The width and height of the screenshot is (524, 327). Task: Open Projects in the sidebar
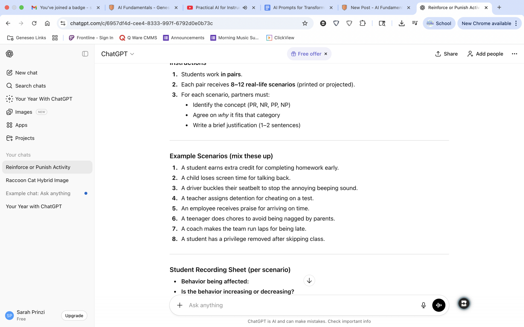(25, 138)
